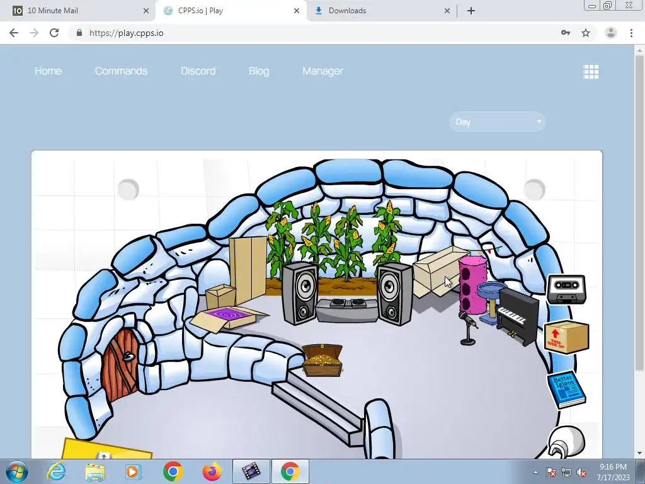Open the Blog link
This screenshot has height=484, width=645.
coord(259,71)
